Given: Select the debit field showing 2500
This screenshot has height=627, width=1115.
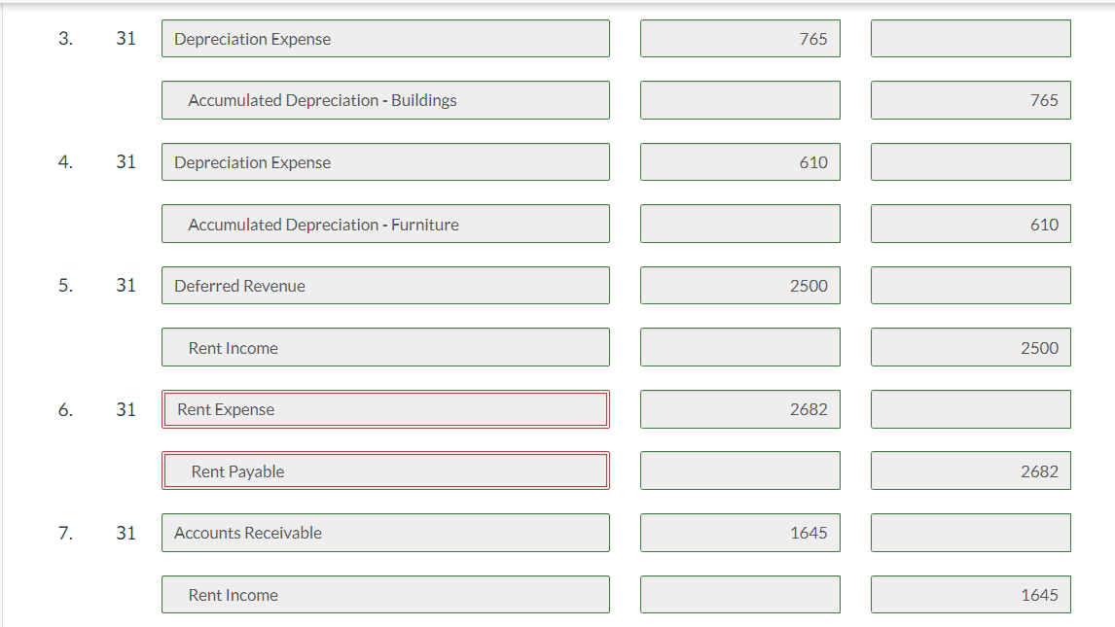Looking at the screenshot, I should pos(740,286).
